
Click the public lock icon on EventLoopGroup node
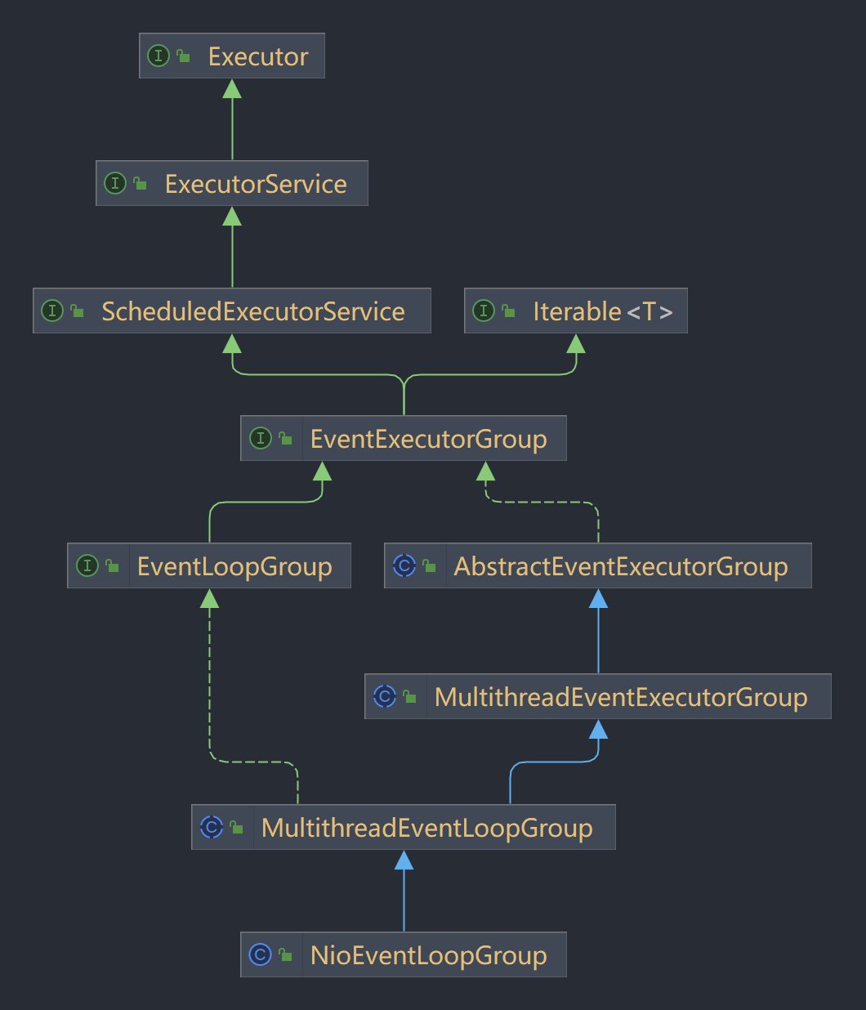pyautogui.click(x=113, y=565)
